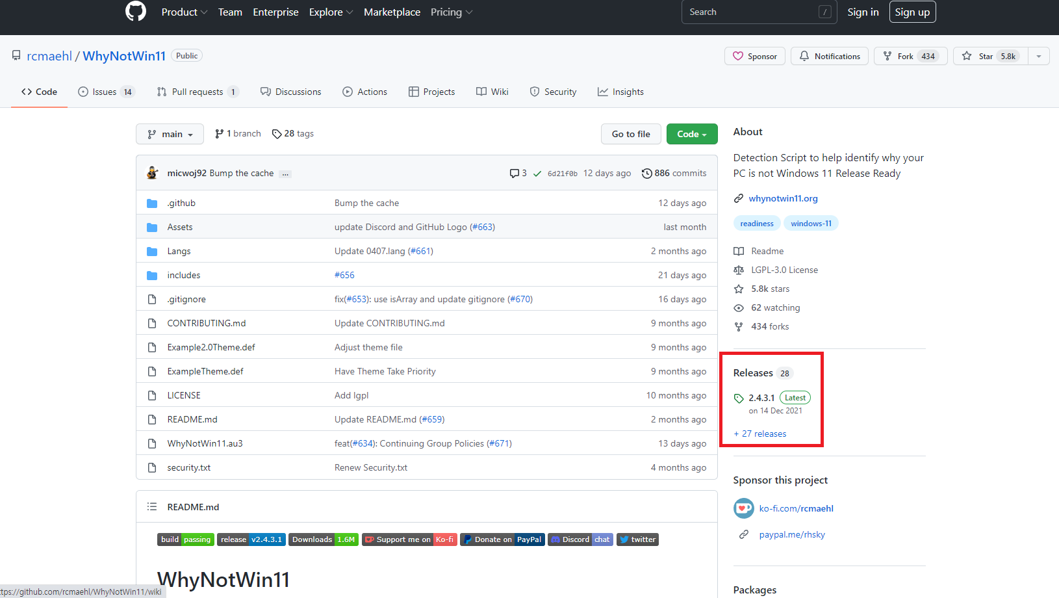The width and height of the screenshot is (1059, 598).
Task: Click the windows-11 topic tag
Action: pos(811,223)
